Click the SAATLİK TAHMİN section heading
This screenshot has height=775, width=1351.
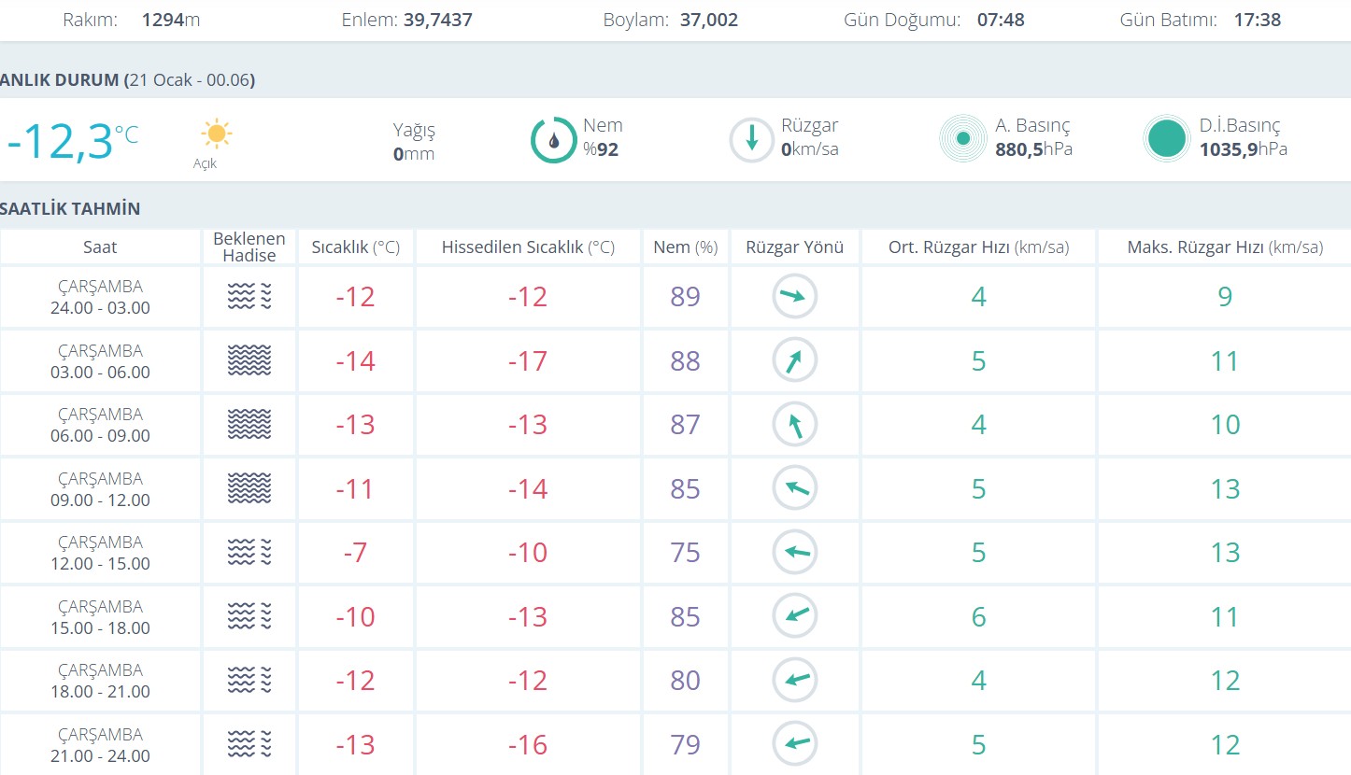point(71,208)
